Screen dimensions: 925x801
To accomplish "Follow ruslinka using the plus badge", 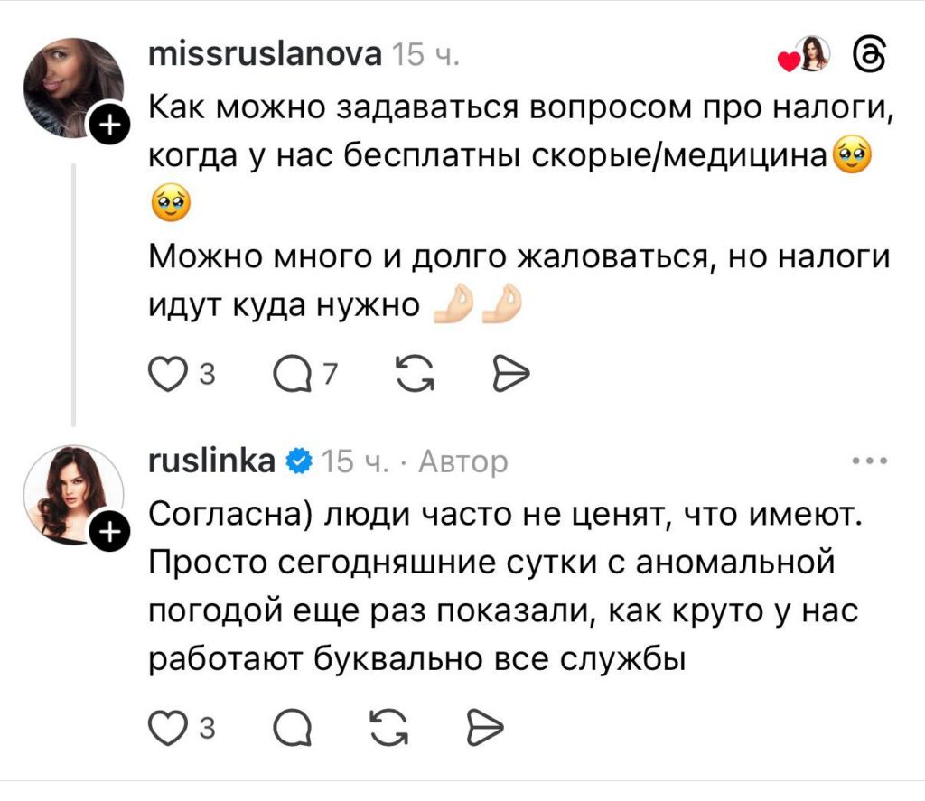I will click(107, 534).
